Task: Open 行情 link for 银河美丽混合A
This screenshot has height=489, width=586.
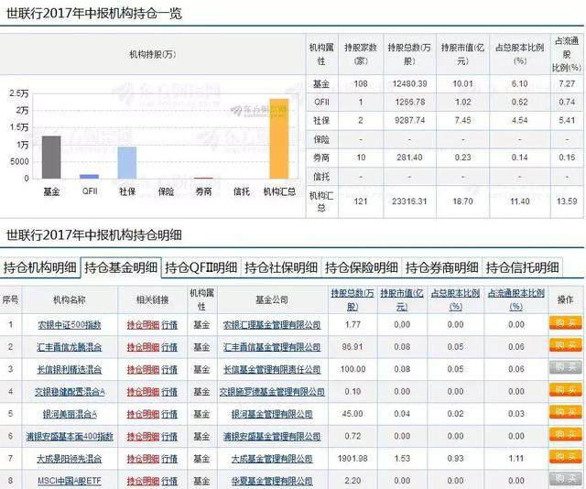Action: (169, 413)
